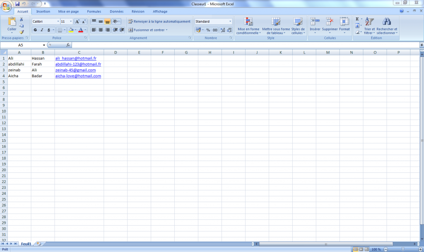424x252 pixels.
Task: Expand the Standard number format dropdown
Action: point(230,21)
